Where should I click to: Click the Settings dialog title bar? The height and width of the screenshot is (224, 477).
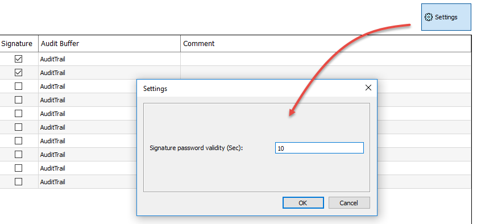point(250,89)
